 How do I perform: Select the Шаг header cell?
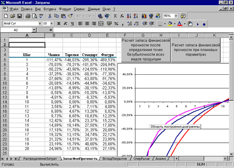(x=27, y=55)
